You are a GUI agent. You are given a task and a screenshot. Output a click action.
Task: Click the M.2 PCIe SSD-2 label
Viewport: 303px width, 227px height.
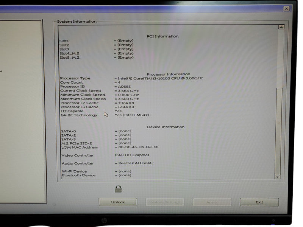(x=77, y=143)
